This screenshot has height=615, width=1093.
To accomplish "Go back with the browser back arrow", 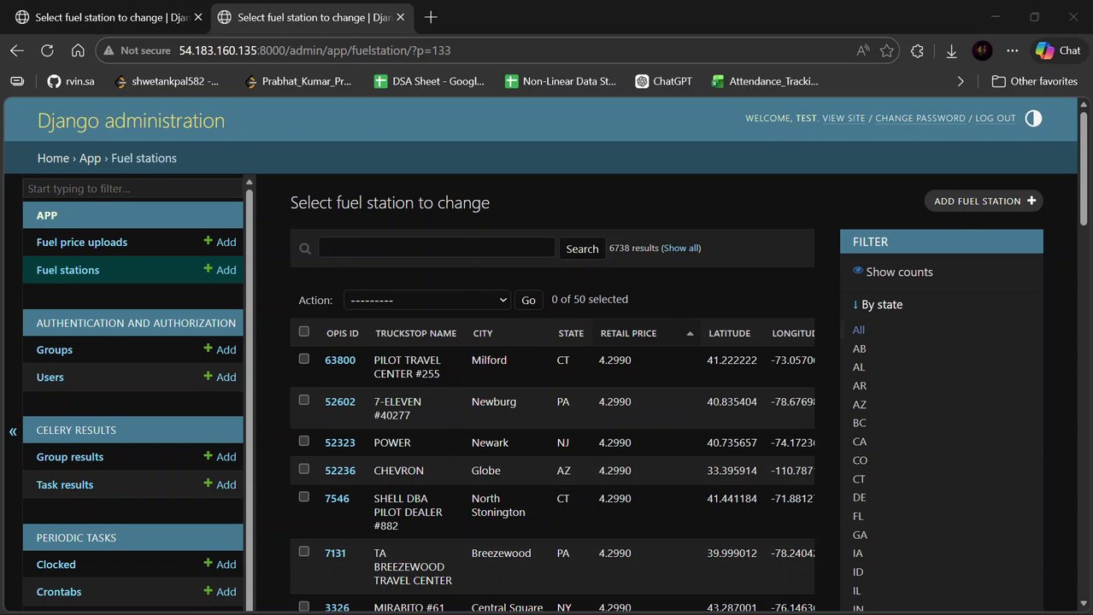I will (x=17, y=50).
